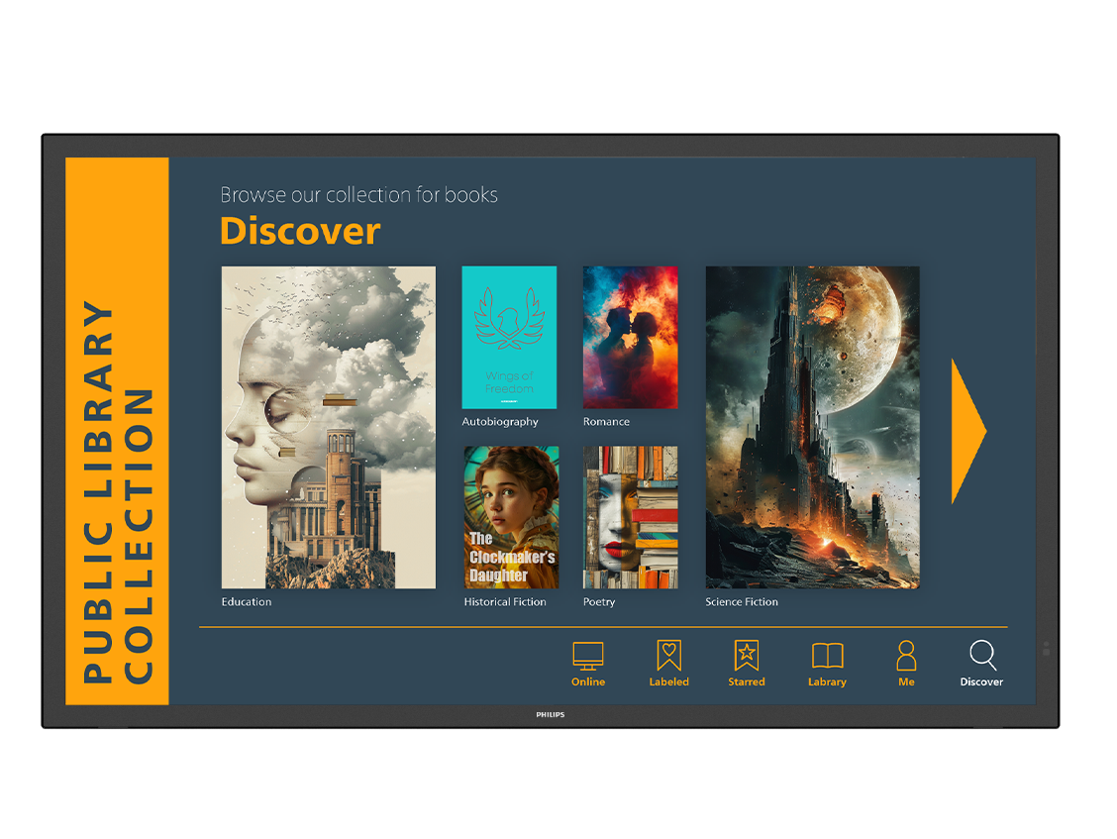The width and height of the screenshot is (1117, 839).
Task: Click the orange next arrow
Action: click(x=966, y=431)
